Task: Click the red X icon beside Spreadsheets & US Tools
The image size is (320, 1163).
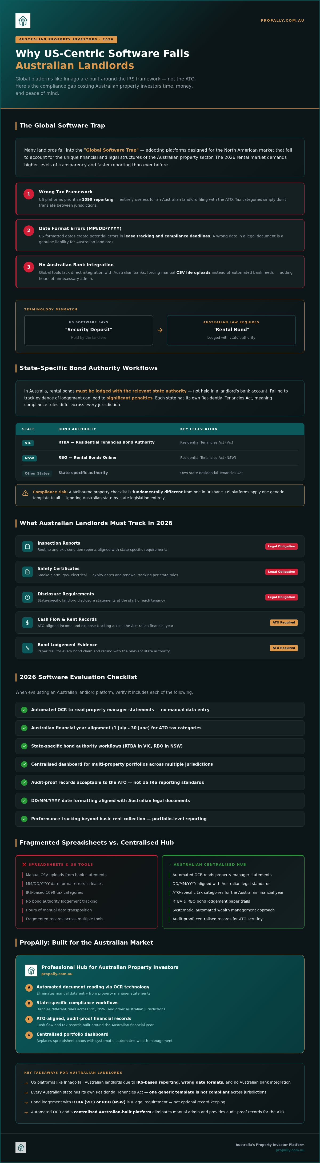Action: coord(24,865)
